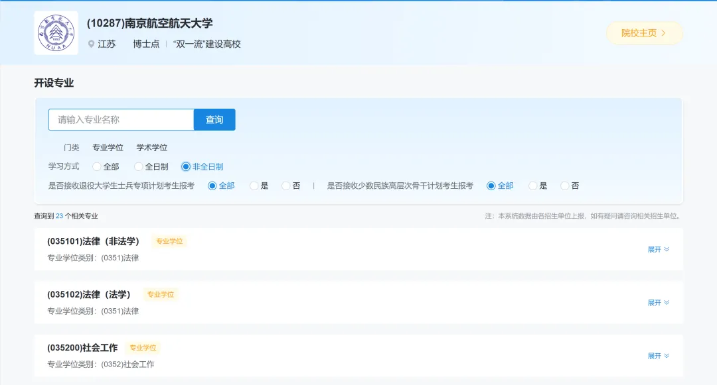Click the 查询到 23 个相关专业 count
Screen dimensions: 717x385
click(66, 216)
